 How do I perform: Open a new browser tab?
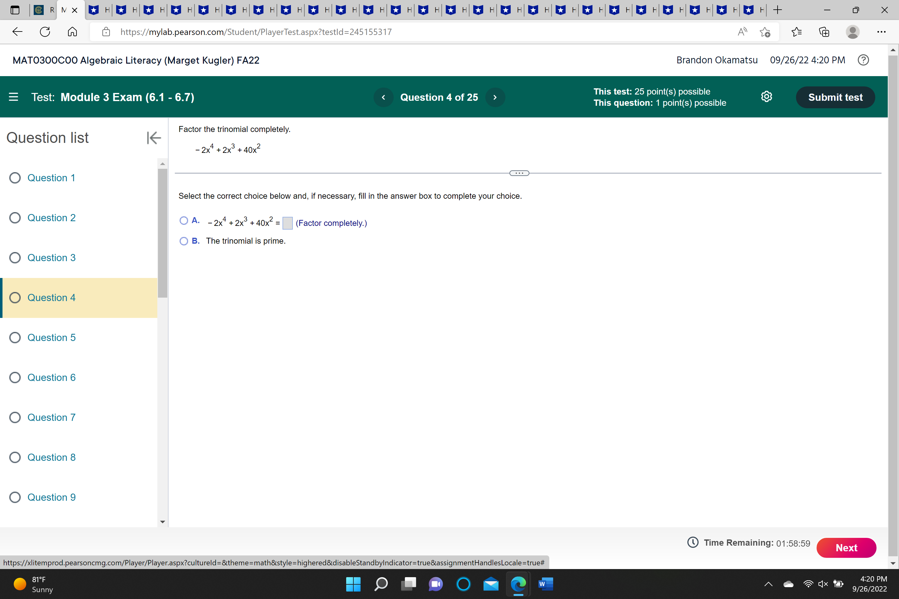tap(778, 10)
